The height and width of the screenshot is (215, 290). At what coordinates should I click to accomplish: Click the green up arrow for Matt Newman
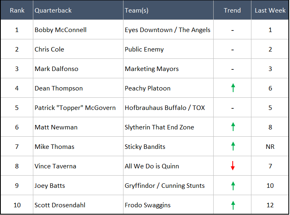coord(233,127)
